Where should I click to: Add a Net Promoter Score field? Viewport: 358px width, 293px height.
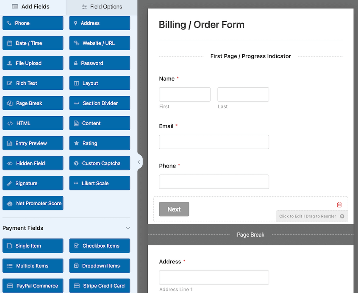click(x=33, y=203)
